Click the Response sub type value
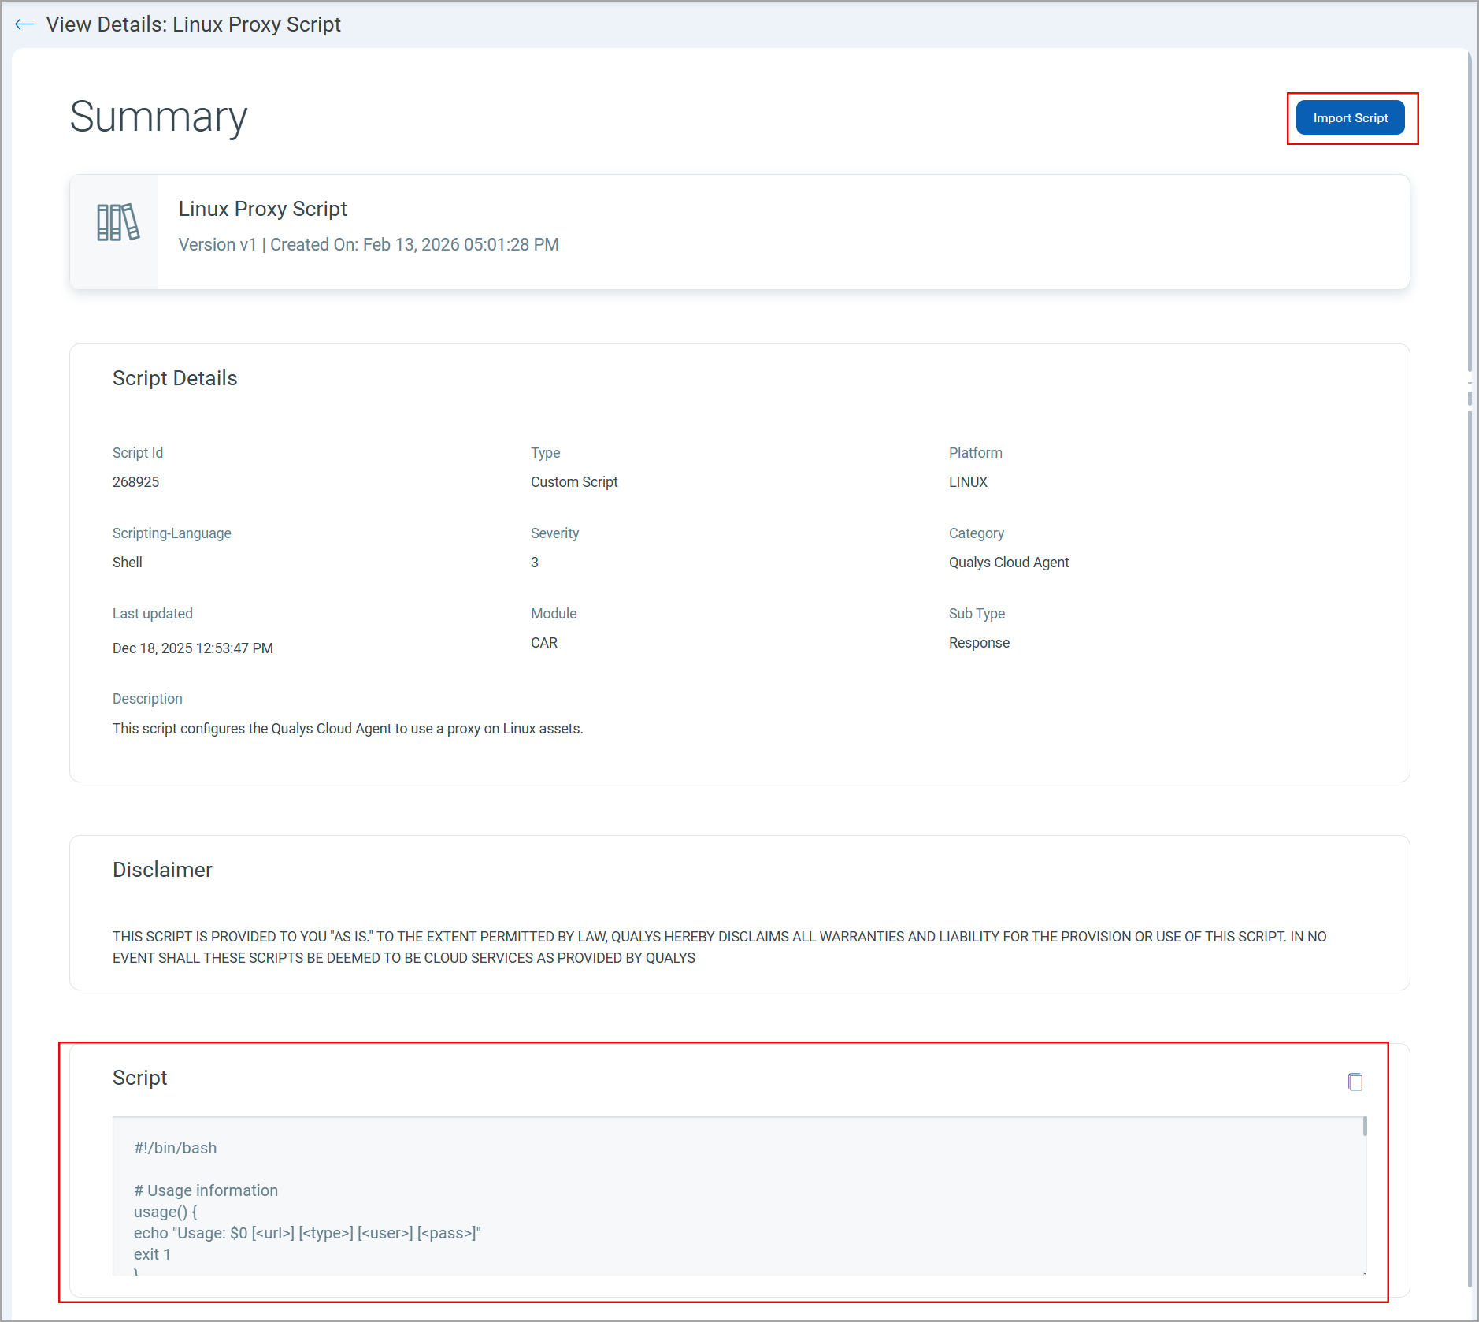Screen dimensions: 1479x1322 (978, 643)
